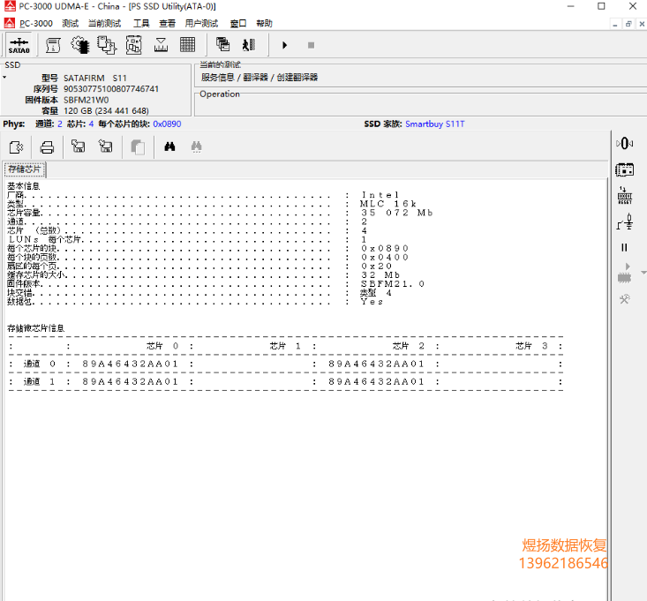Click the 0x0400 pages per block value
The image size is (647, 601).
(x=385, y=258)
